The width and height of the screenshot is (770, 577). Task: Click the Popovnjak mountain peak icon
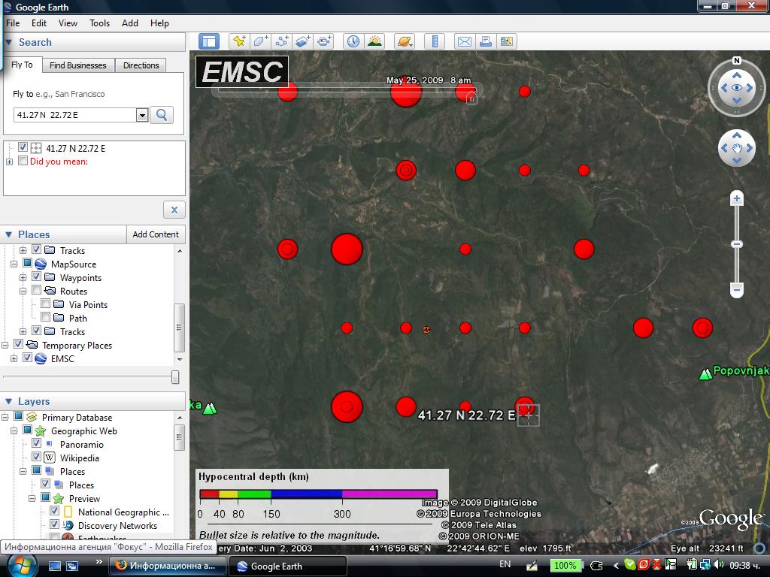(x=705, y=374)
